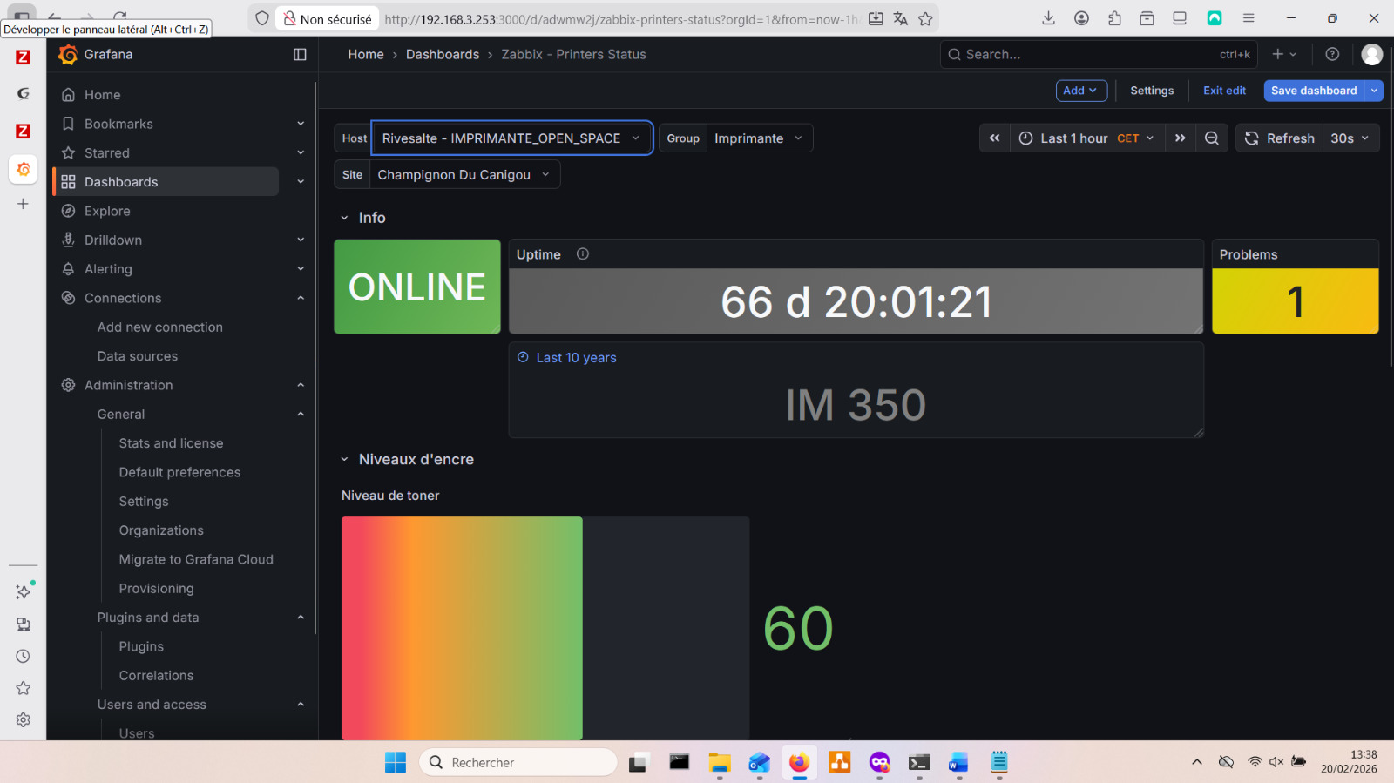
Task: Shift time range backward with the double-left arrows
Action: coord(994,138)
